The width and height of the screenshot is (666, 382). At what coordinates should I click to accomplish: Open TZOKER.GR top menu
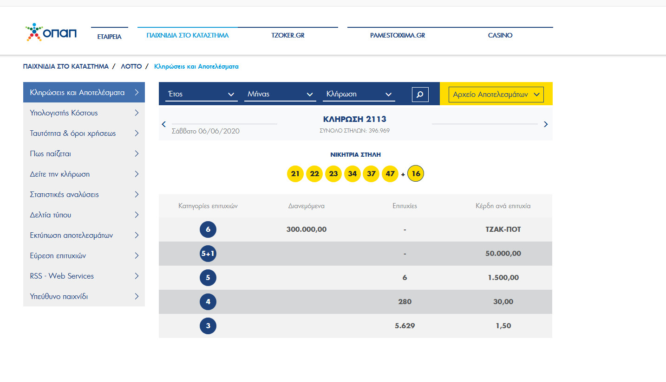(x=288, y=35)
